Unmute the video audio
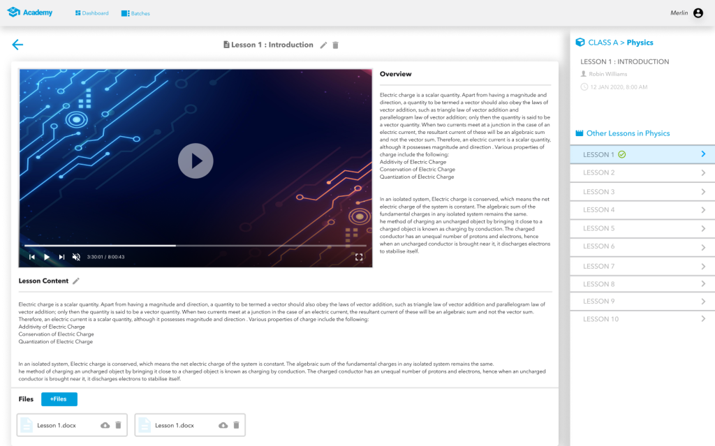The width and height of the screenshot is (715, 446). coord(75,257)
